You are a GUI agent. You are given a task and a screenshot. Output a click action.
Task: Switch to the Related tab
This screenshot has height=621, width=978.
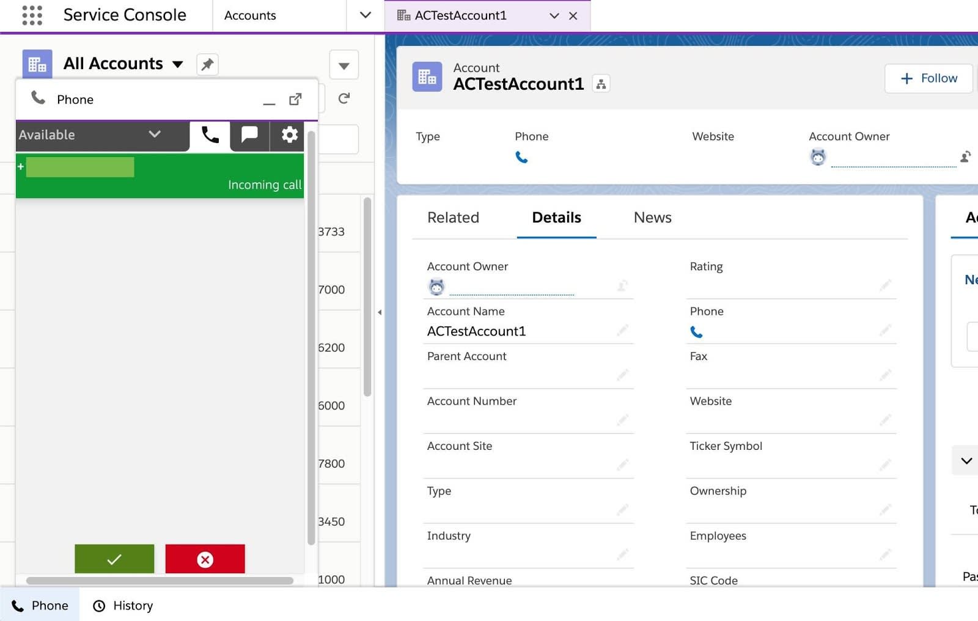click(453, 218)
